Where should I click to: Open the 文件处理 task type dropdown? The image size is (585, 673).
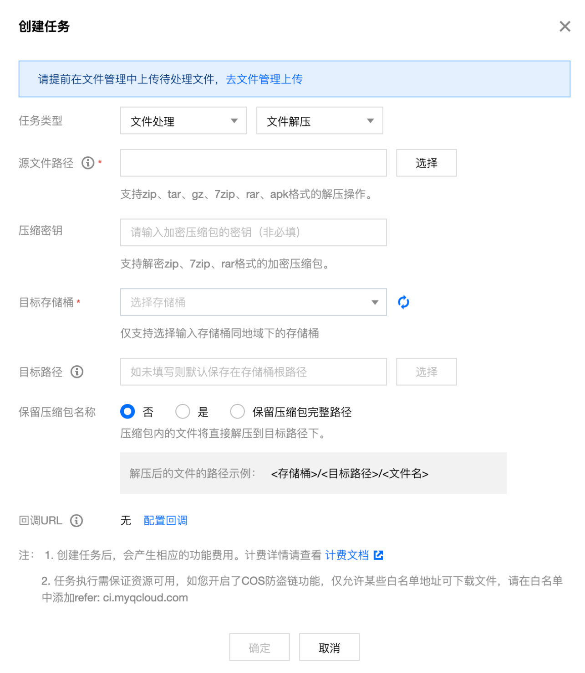point(183,121)
